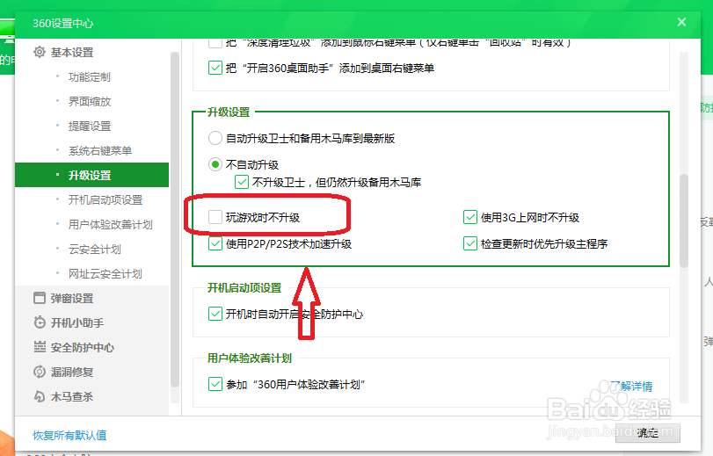Screen dimensions: 713x456
Task: Open the 了解详情 link
Action: (631, 387)
